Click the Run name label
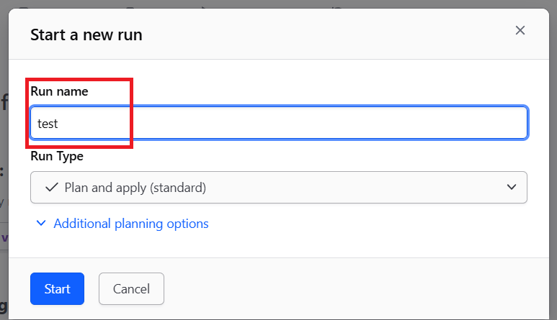This screenshot has height=320, width=557. (x=59, y=91)
